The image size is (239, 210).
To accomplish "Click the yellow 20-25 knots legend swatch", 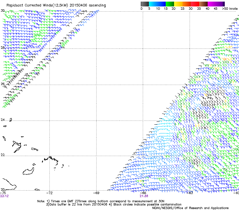I will point(178,4).
